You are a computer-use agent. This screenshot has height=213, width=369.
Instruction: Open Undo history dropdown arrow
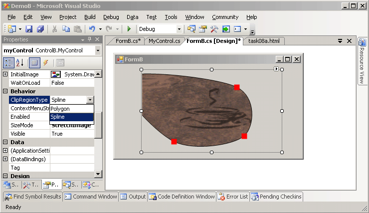(x=101, y=29)
